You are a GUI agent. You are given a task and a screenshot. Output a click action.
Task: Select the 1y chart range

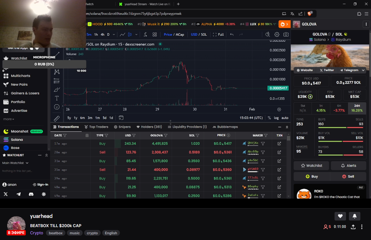click(x=75, y=118)
